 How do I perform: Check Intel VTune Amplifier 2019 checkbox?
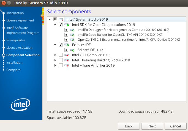61,65
